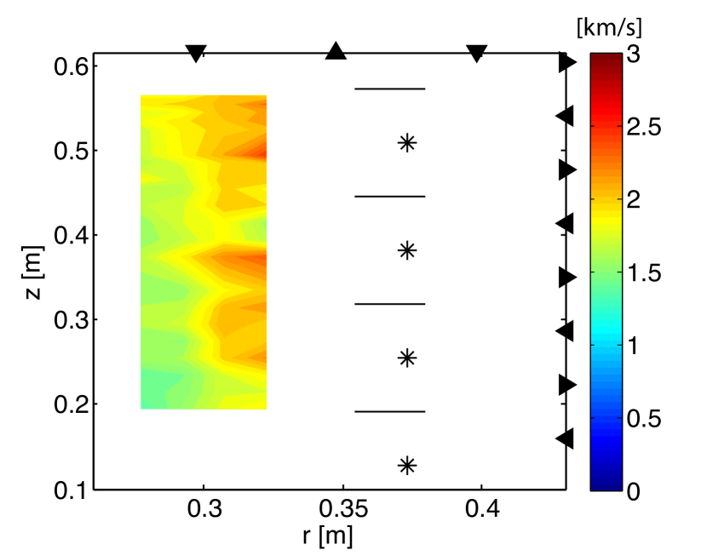Click the colorbar tick label "0.5"
The height and width of the screenshot is (556, 707).
[644, 419]
